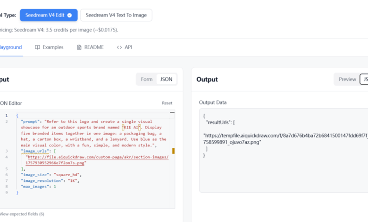Click line number 1 in the editor gutter
This screenshot has width=368, height=222.
(x=7, y=116)
